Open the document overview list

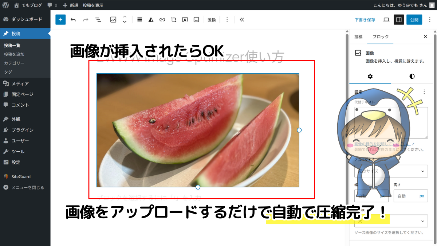coord(98,20)
